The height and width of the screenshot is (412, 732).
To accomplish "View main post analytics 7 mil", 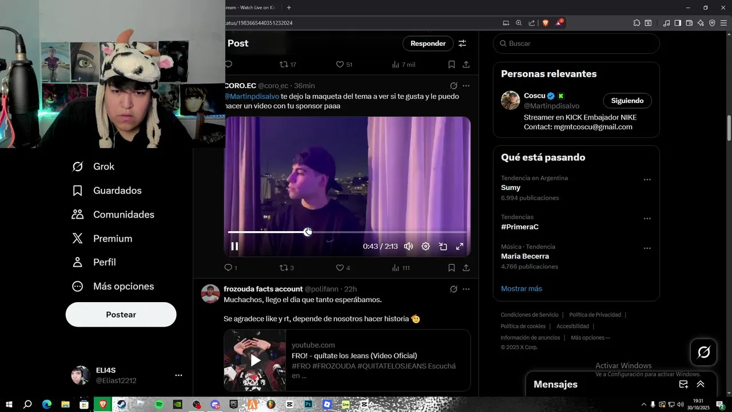I will point(403,65).
